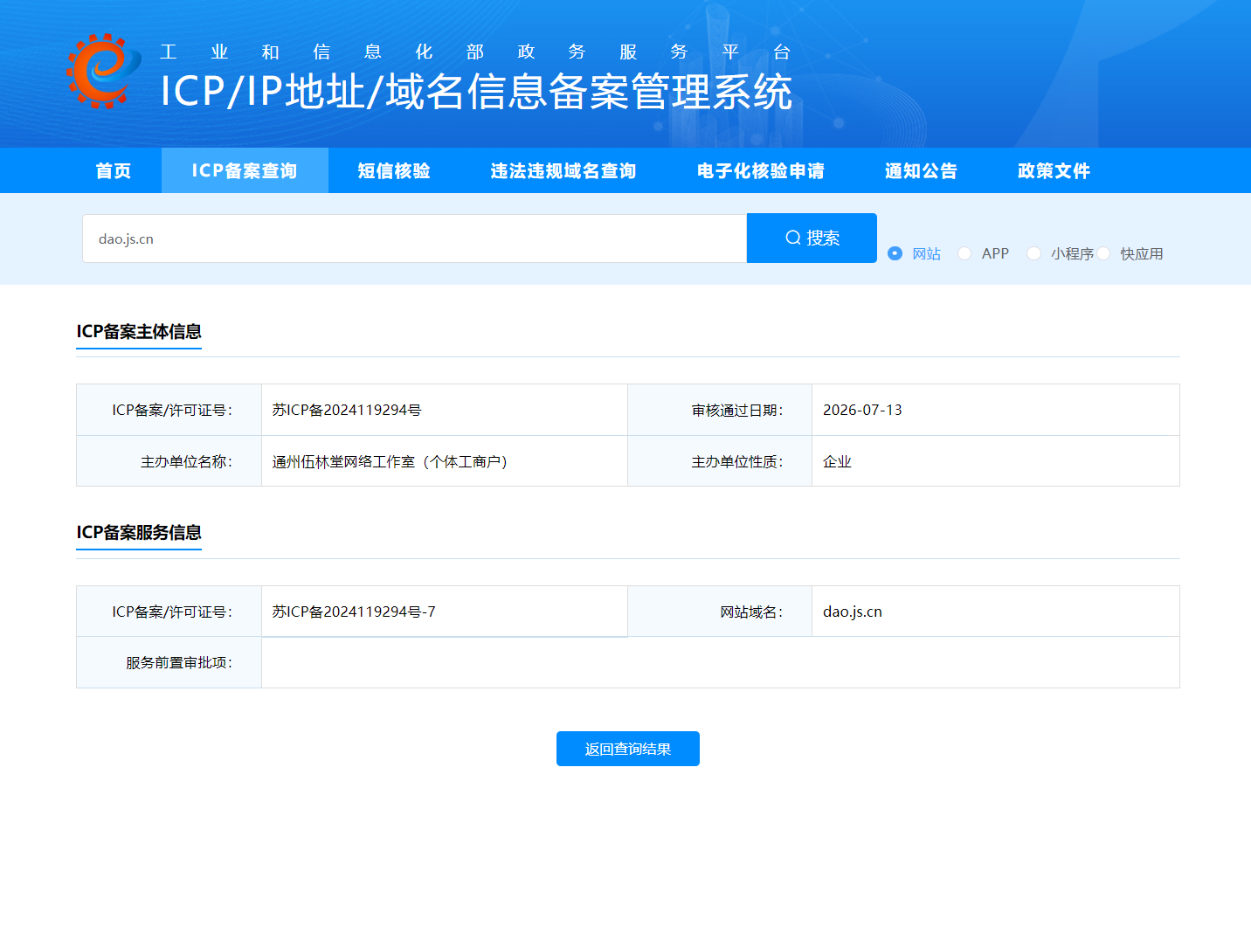Click the organizer type value 企业
This screenshot has height=947, width=1251.
pyautogui.click(x=837, y=461)
